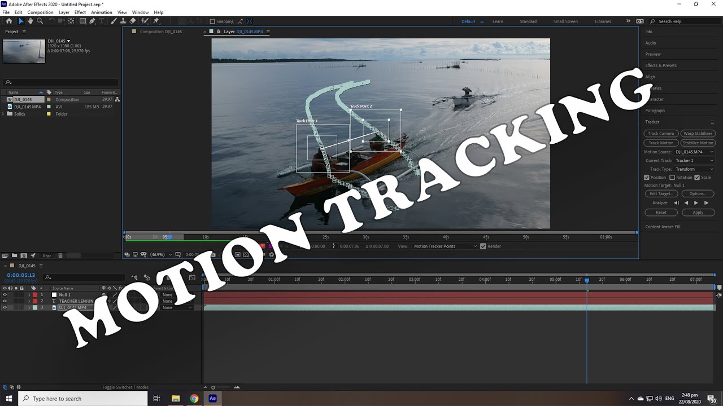The image size is (723, 406).
Task: Toggle the Render checkbox in Layer viewer
Action: (x=483, y=246)
